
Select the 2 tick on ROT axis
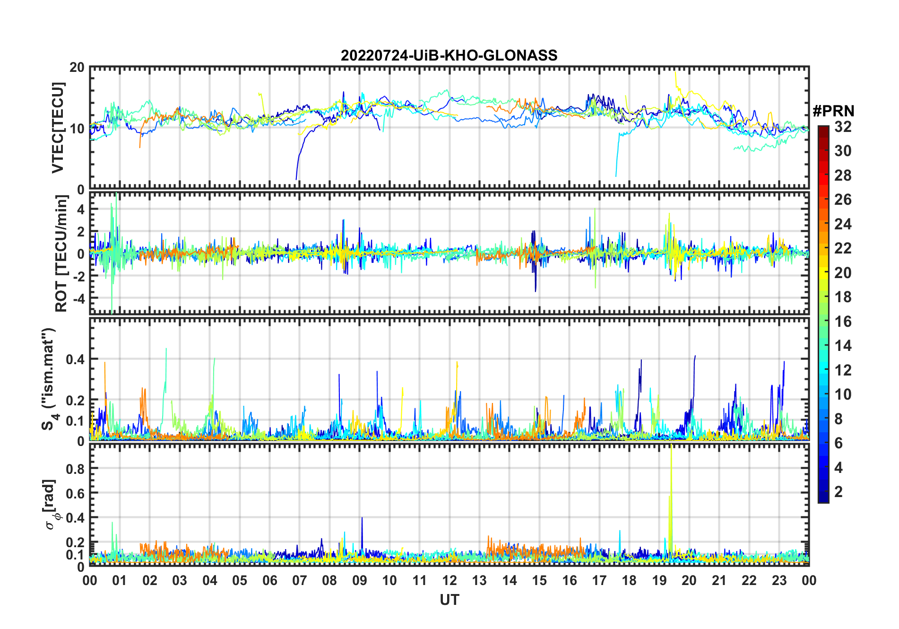tap(81, 232)
